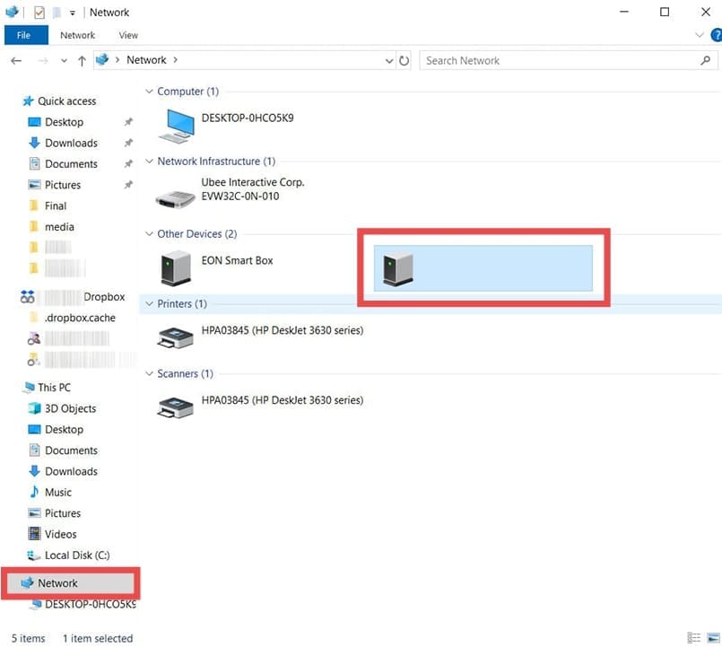
Task: Switch to large icons view in status bar
Action: (713, 638)
